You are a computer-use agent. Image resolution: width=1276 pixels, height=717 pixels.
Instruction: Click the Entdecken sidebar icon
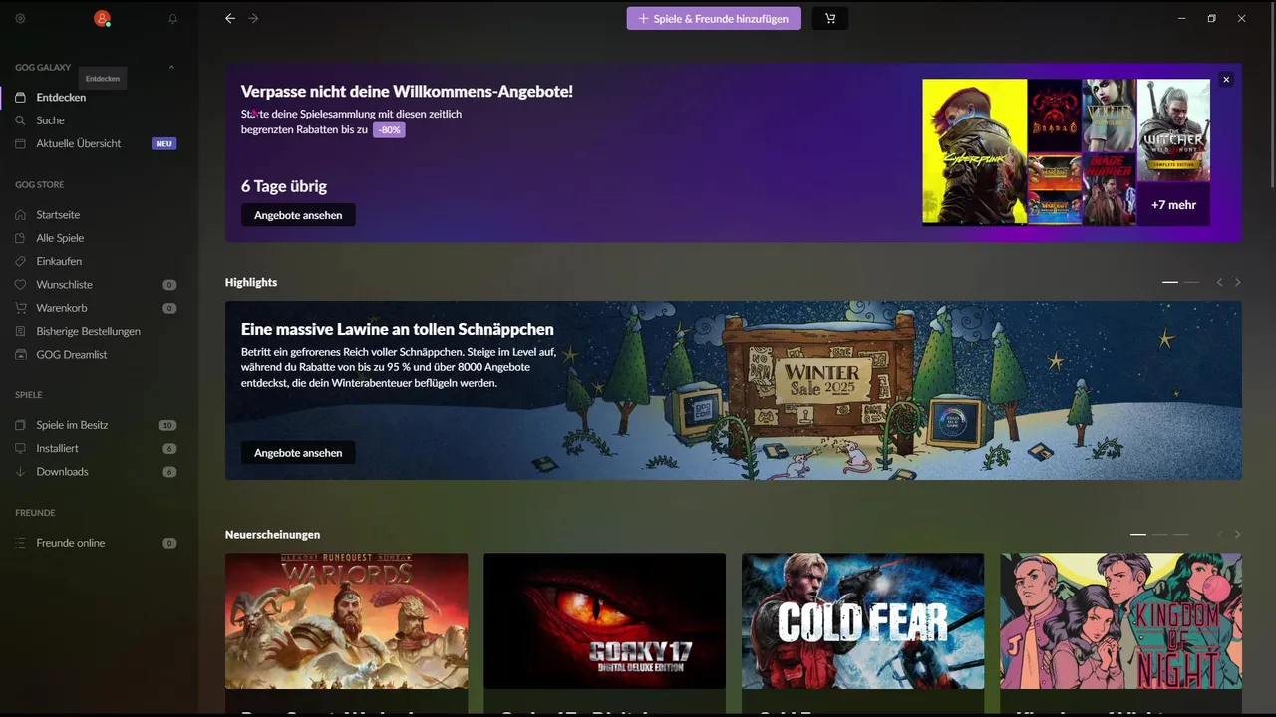[20, 98]
